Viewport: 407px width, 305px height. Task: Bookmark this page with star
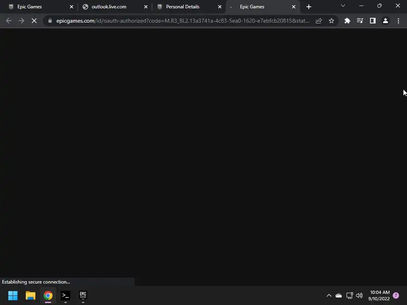[x=331, y=21]
